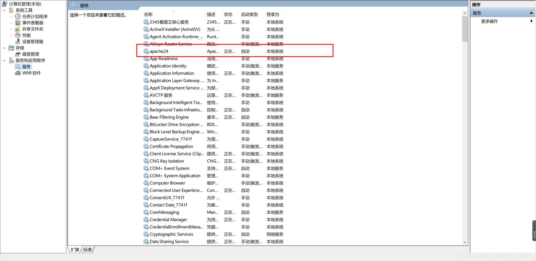Select the Connected User Experiences service row
This screenshot has width=536, height=261.
pyautogui.click(x=214, y=190)
